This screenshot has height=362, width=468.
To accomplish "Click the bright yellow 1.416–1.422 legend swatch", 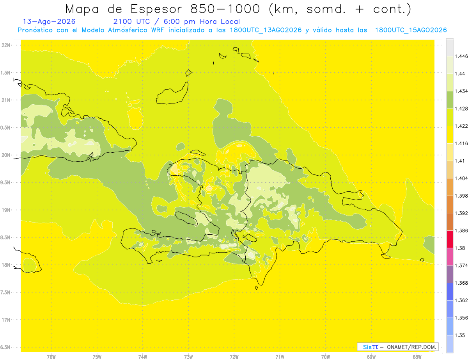I will [450, 135].
